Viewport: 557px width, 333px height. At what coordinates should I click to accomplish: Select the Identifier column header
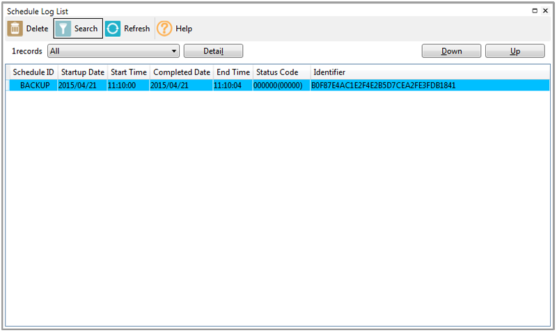tap(329, 72)
